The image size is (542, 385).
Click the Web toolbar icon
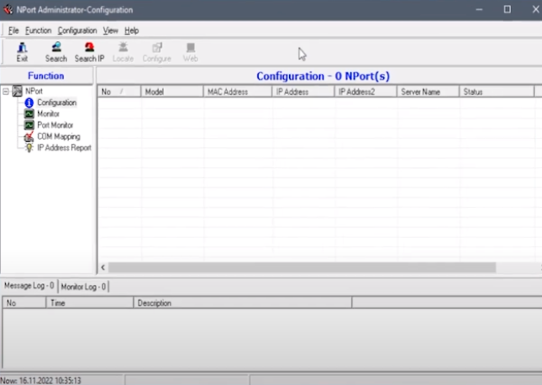[191, 52]
